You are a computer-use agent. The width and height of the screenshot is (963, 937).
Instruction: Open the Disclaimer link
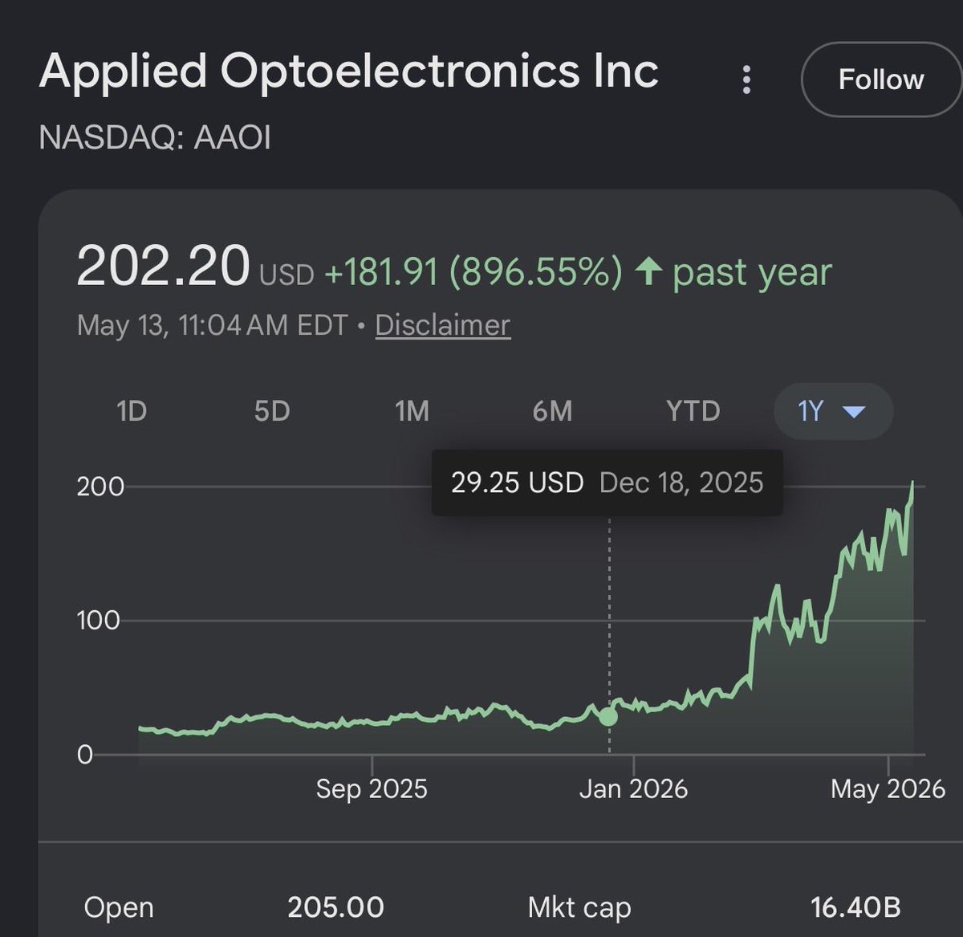(442, 325)
